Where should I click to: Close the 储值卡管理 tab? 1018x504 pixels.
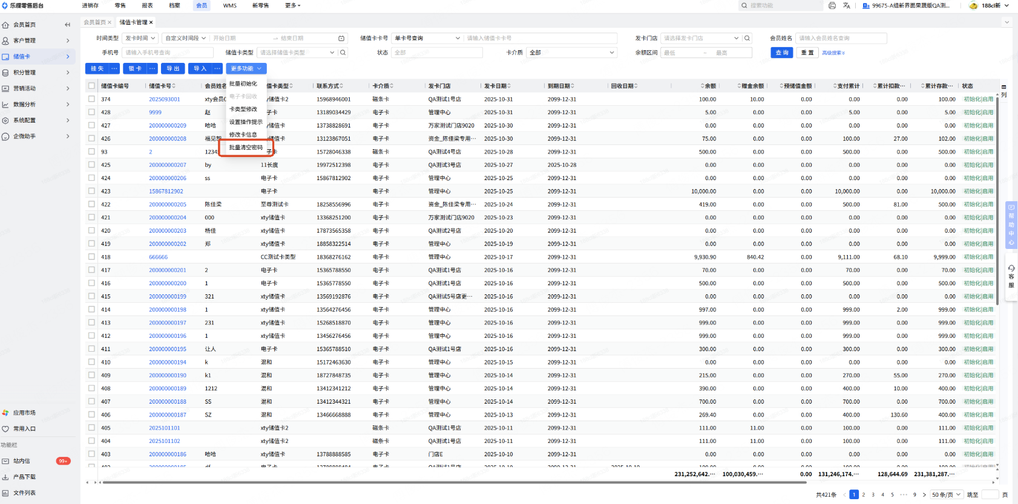[x=151, y=22]
